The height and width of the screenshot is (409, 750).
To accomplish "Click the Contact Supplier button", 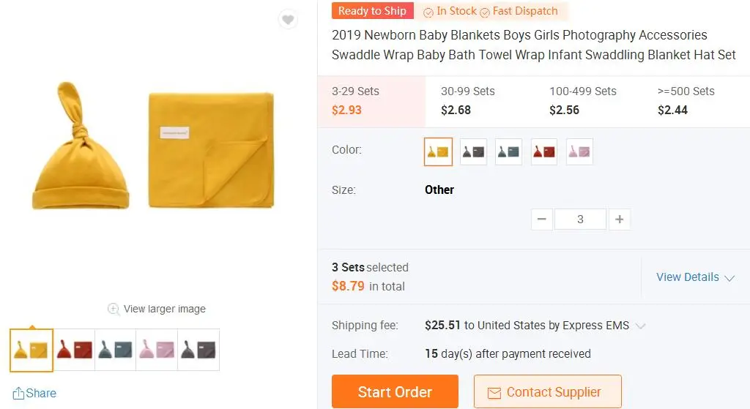I will point(547,392).
